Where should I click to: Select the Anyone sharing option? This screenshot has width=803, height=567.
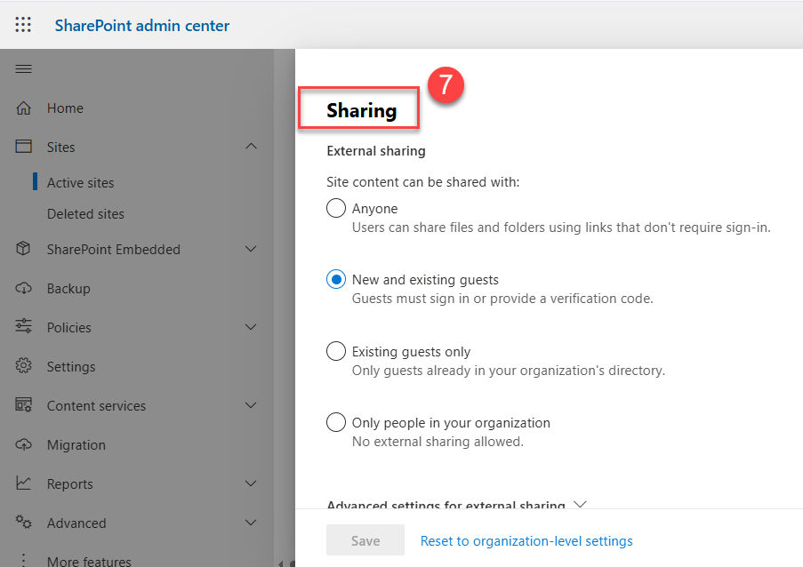click(x=336, y=208)
